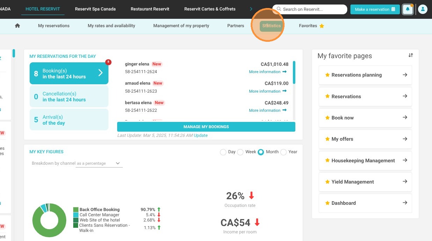Image resolution: width=432 pixels, height=241 pixels.
Task: Click the CA$1,010.48 amount
Action: (x=274, y=64)
